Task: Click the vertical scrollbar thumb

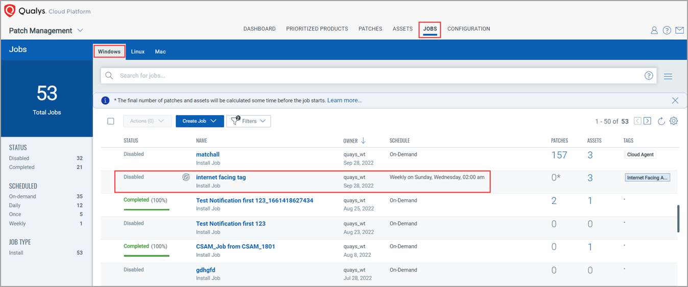Action: 678,219
